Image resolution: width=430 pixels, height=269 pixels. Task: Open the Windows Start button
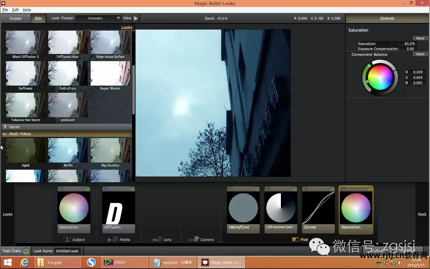tap(8, 262)
